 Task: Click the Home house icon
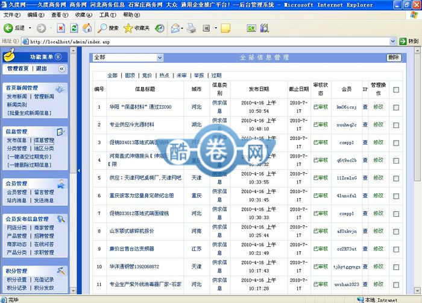tap(87, 28)
